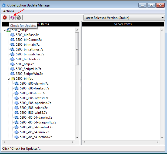Click the package icon of 5200_i386-netbsd.7z

pyautogui.click(x=16, y=98)
